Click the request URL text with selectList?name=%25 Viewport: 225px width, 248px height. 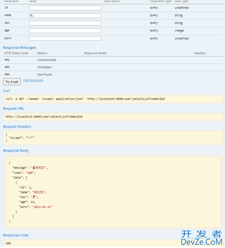point(44,117)
